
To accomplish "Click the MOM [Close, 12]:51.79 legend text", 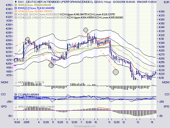I will pyautogui.click(x=31, y=82).
